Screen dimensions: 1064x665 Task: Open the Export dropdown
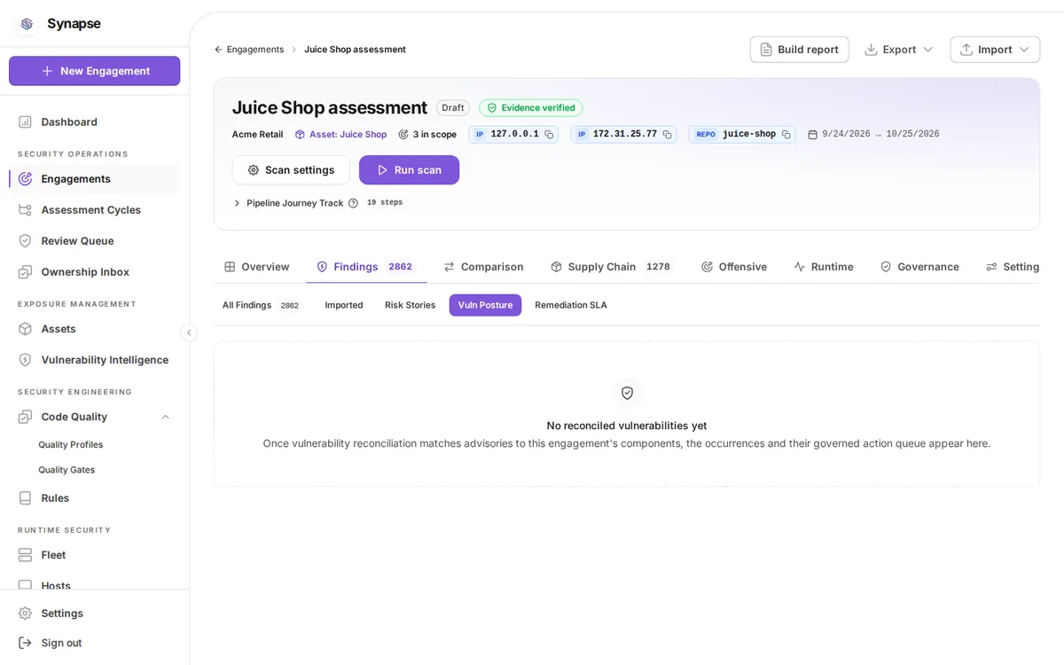[x=898, y=50]
